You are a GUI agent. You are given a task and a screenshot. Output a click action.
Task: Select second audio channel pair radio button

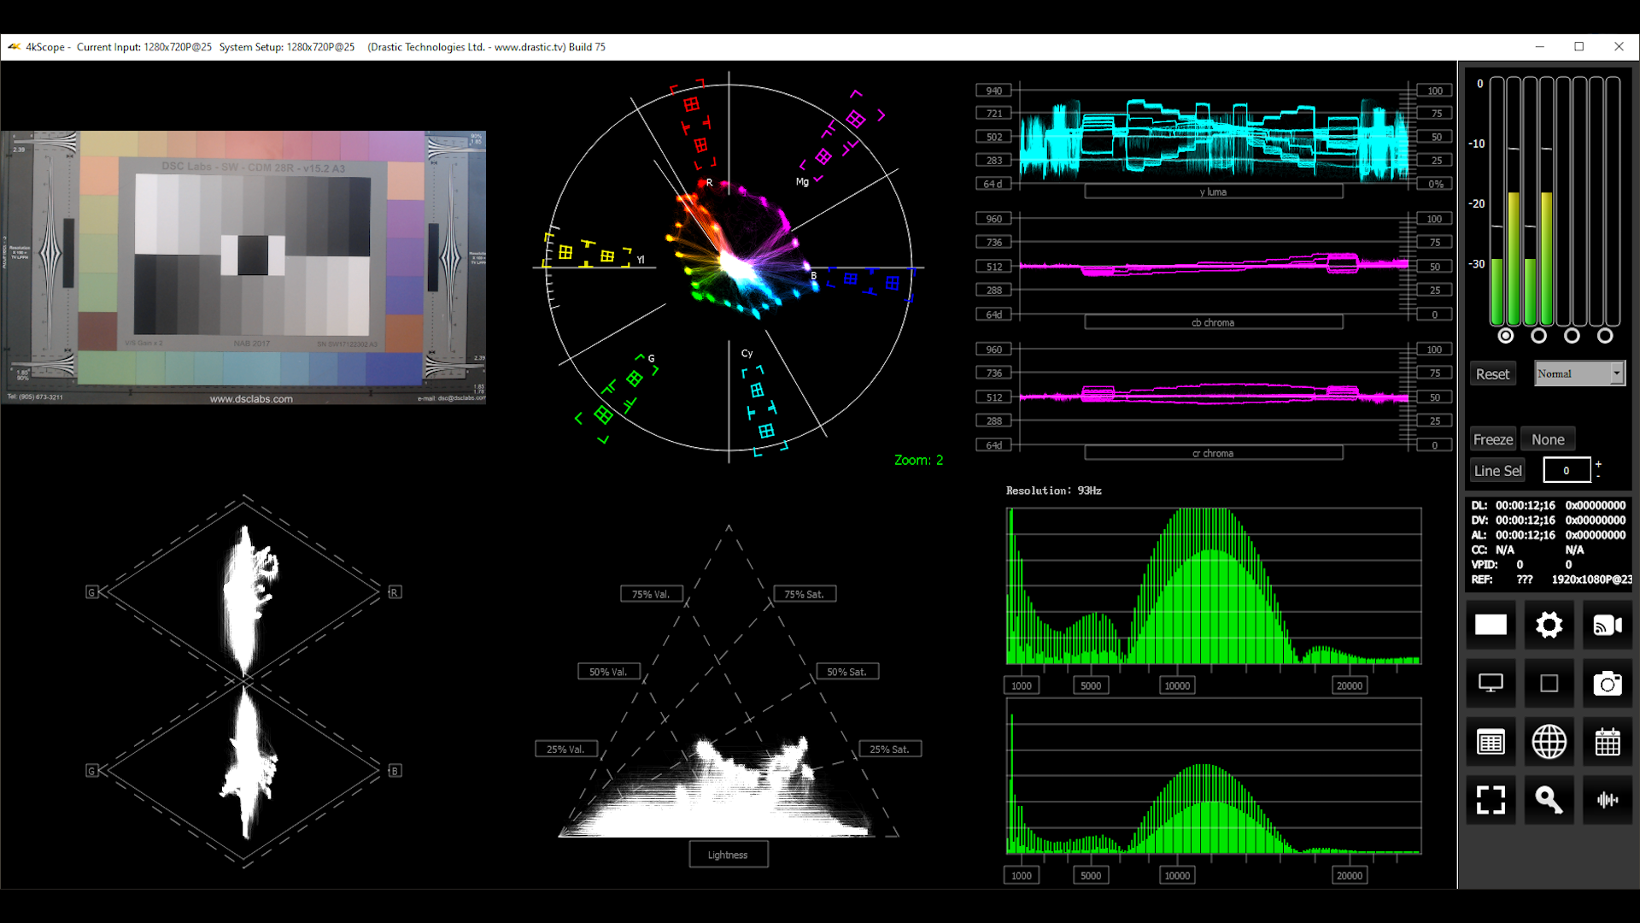tap(1539, 336)
